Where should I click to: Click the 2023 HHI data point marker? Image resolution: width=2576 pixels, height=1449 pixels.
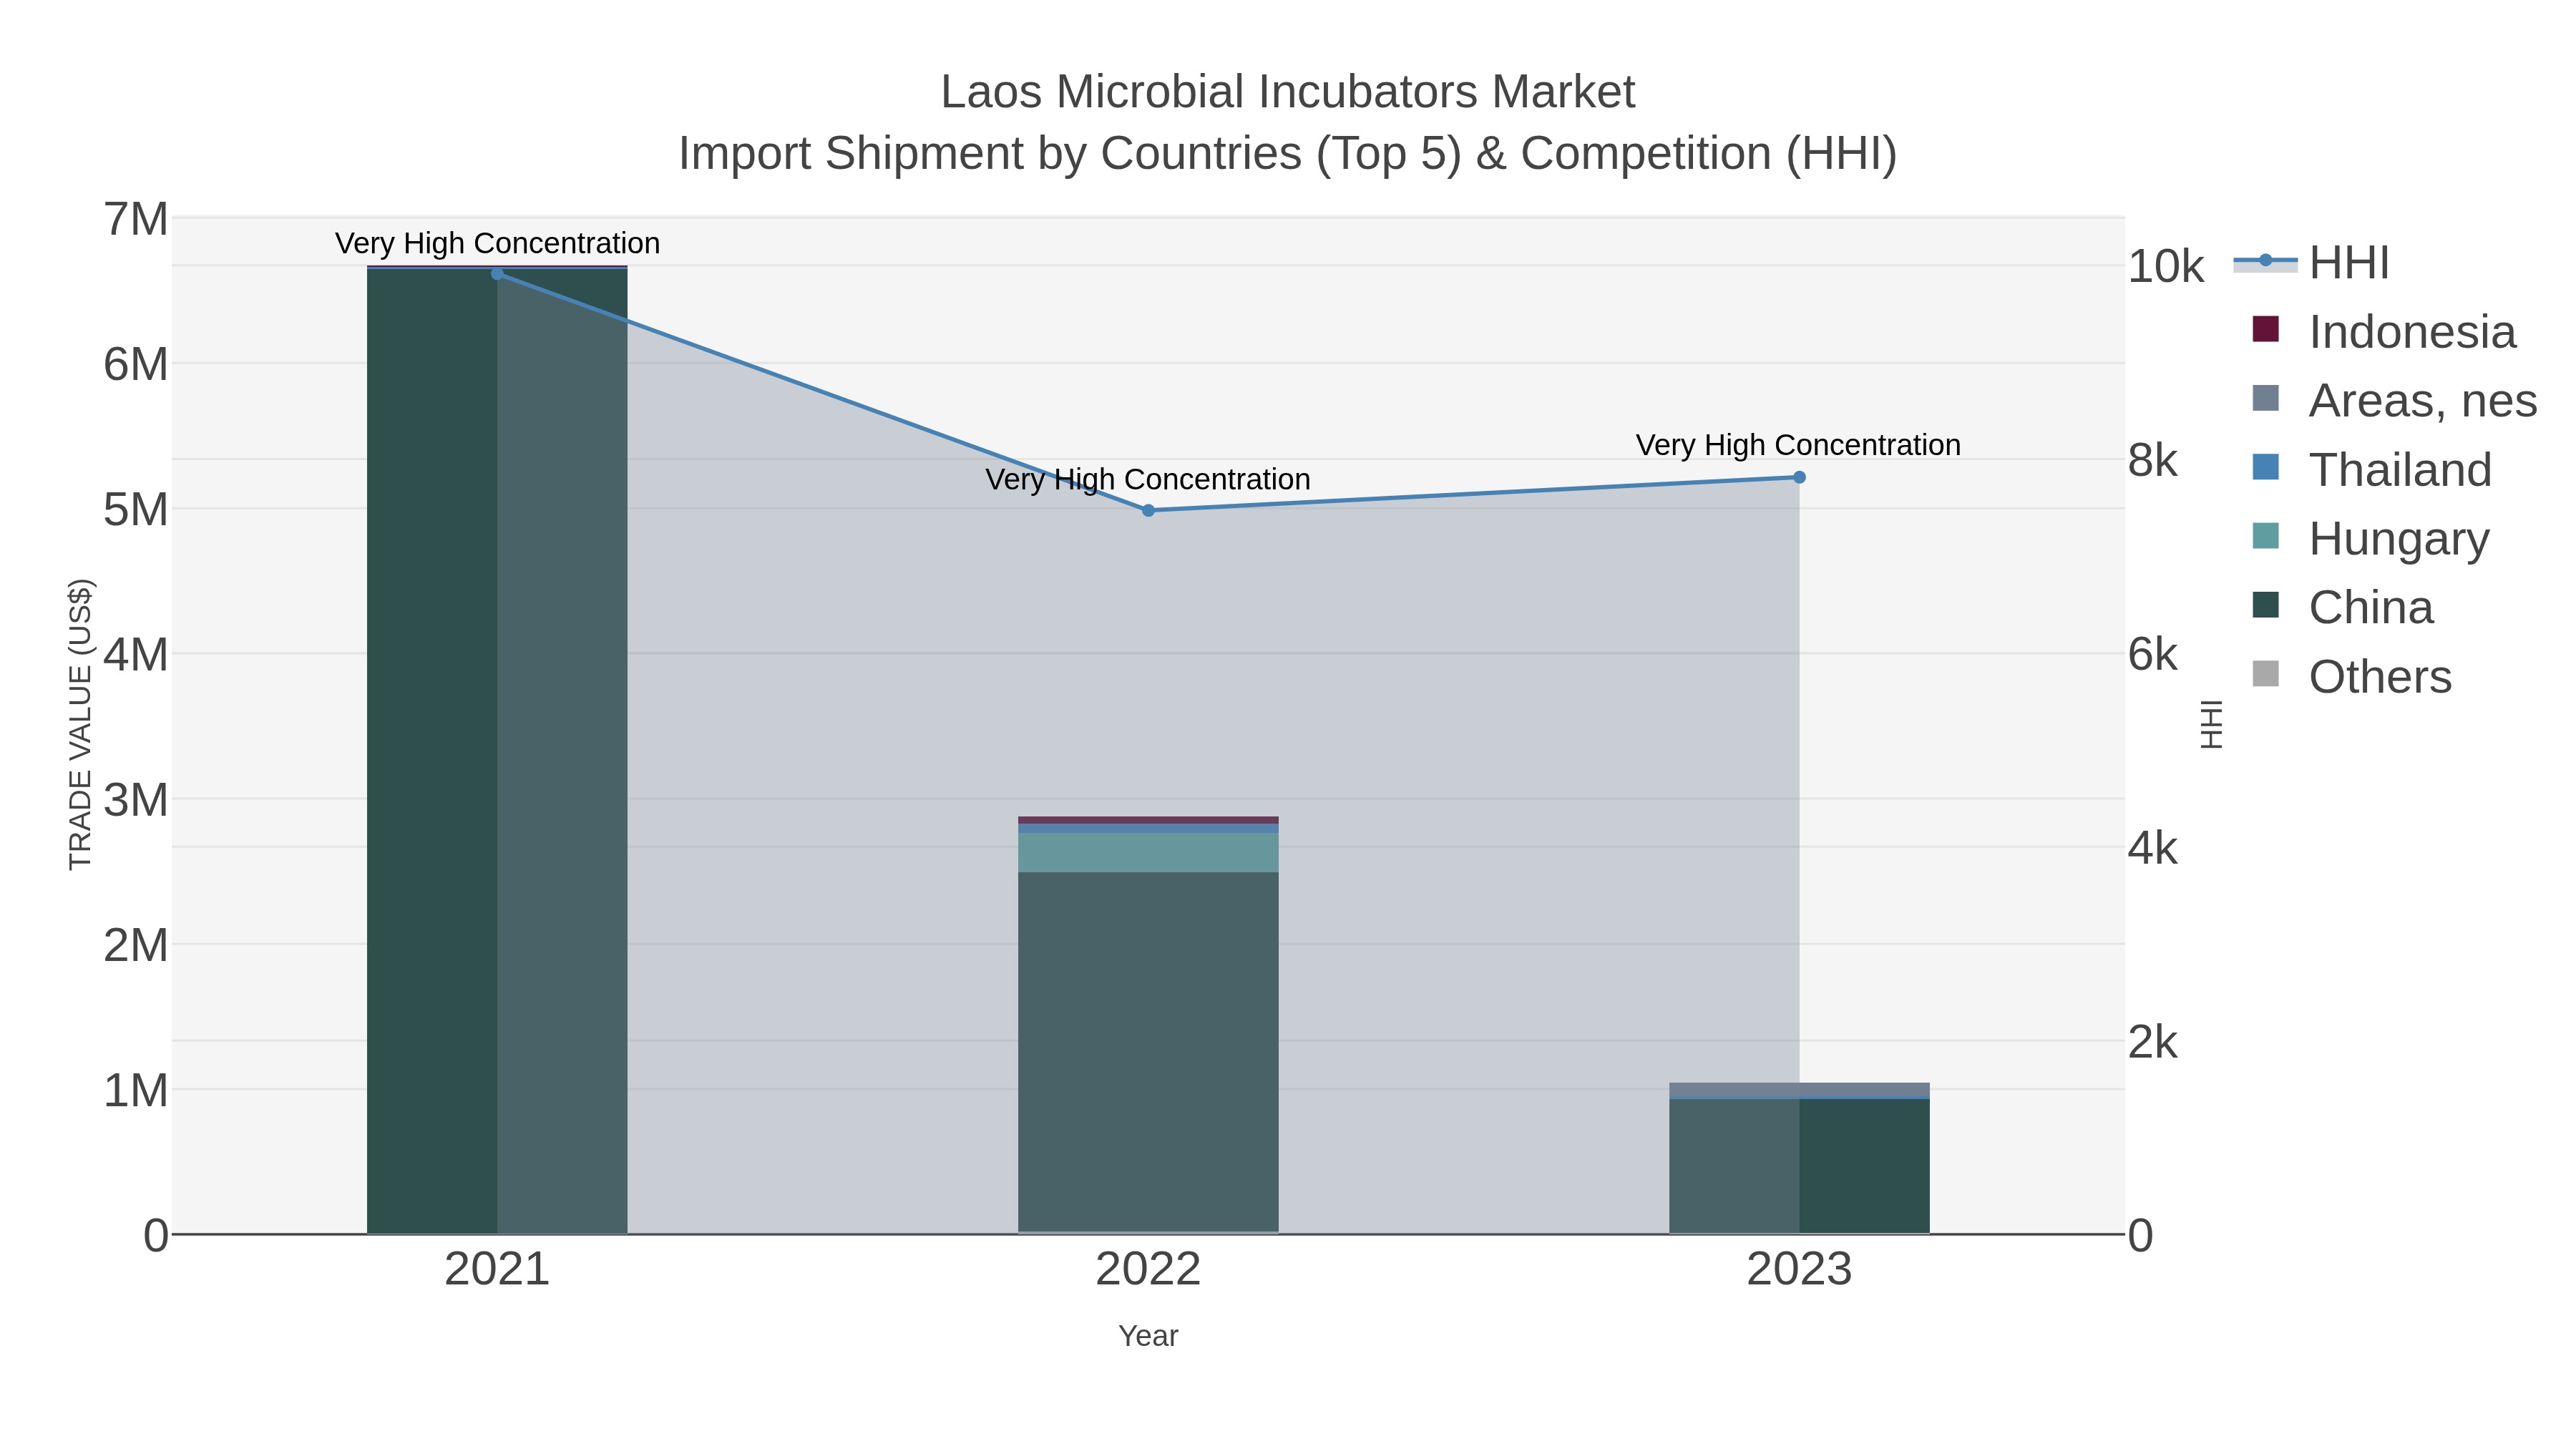click(1799, 477)
